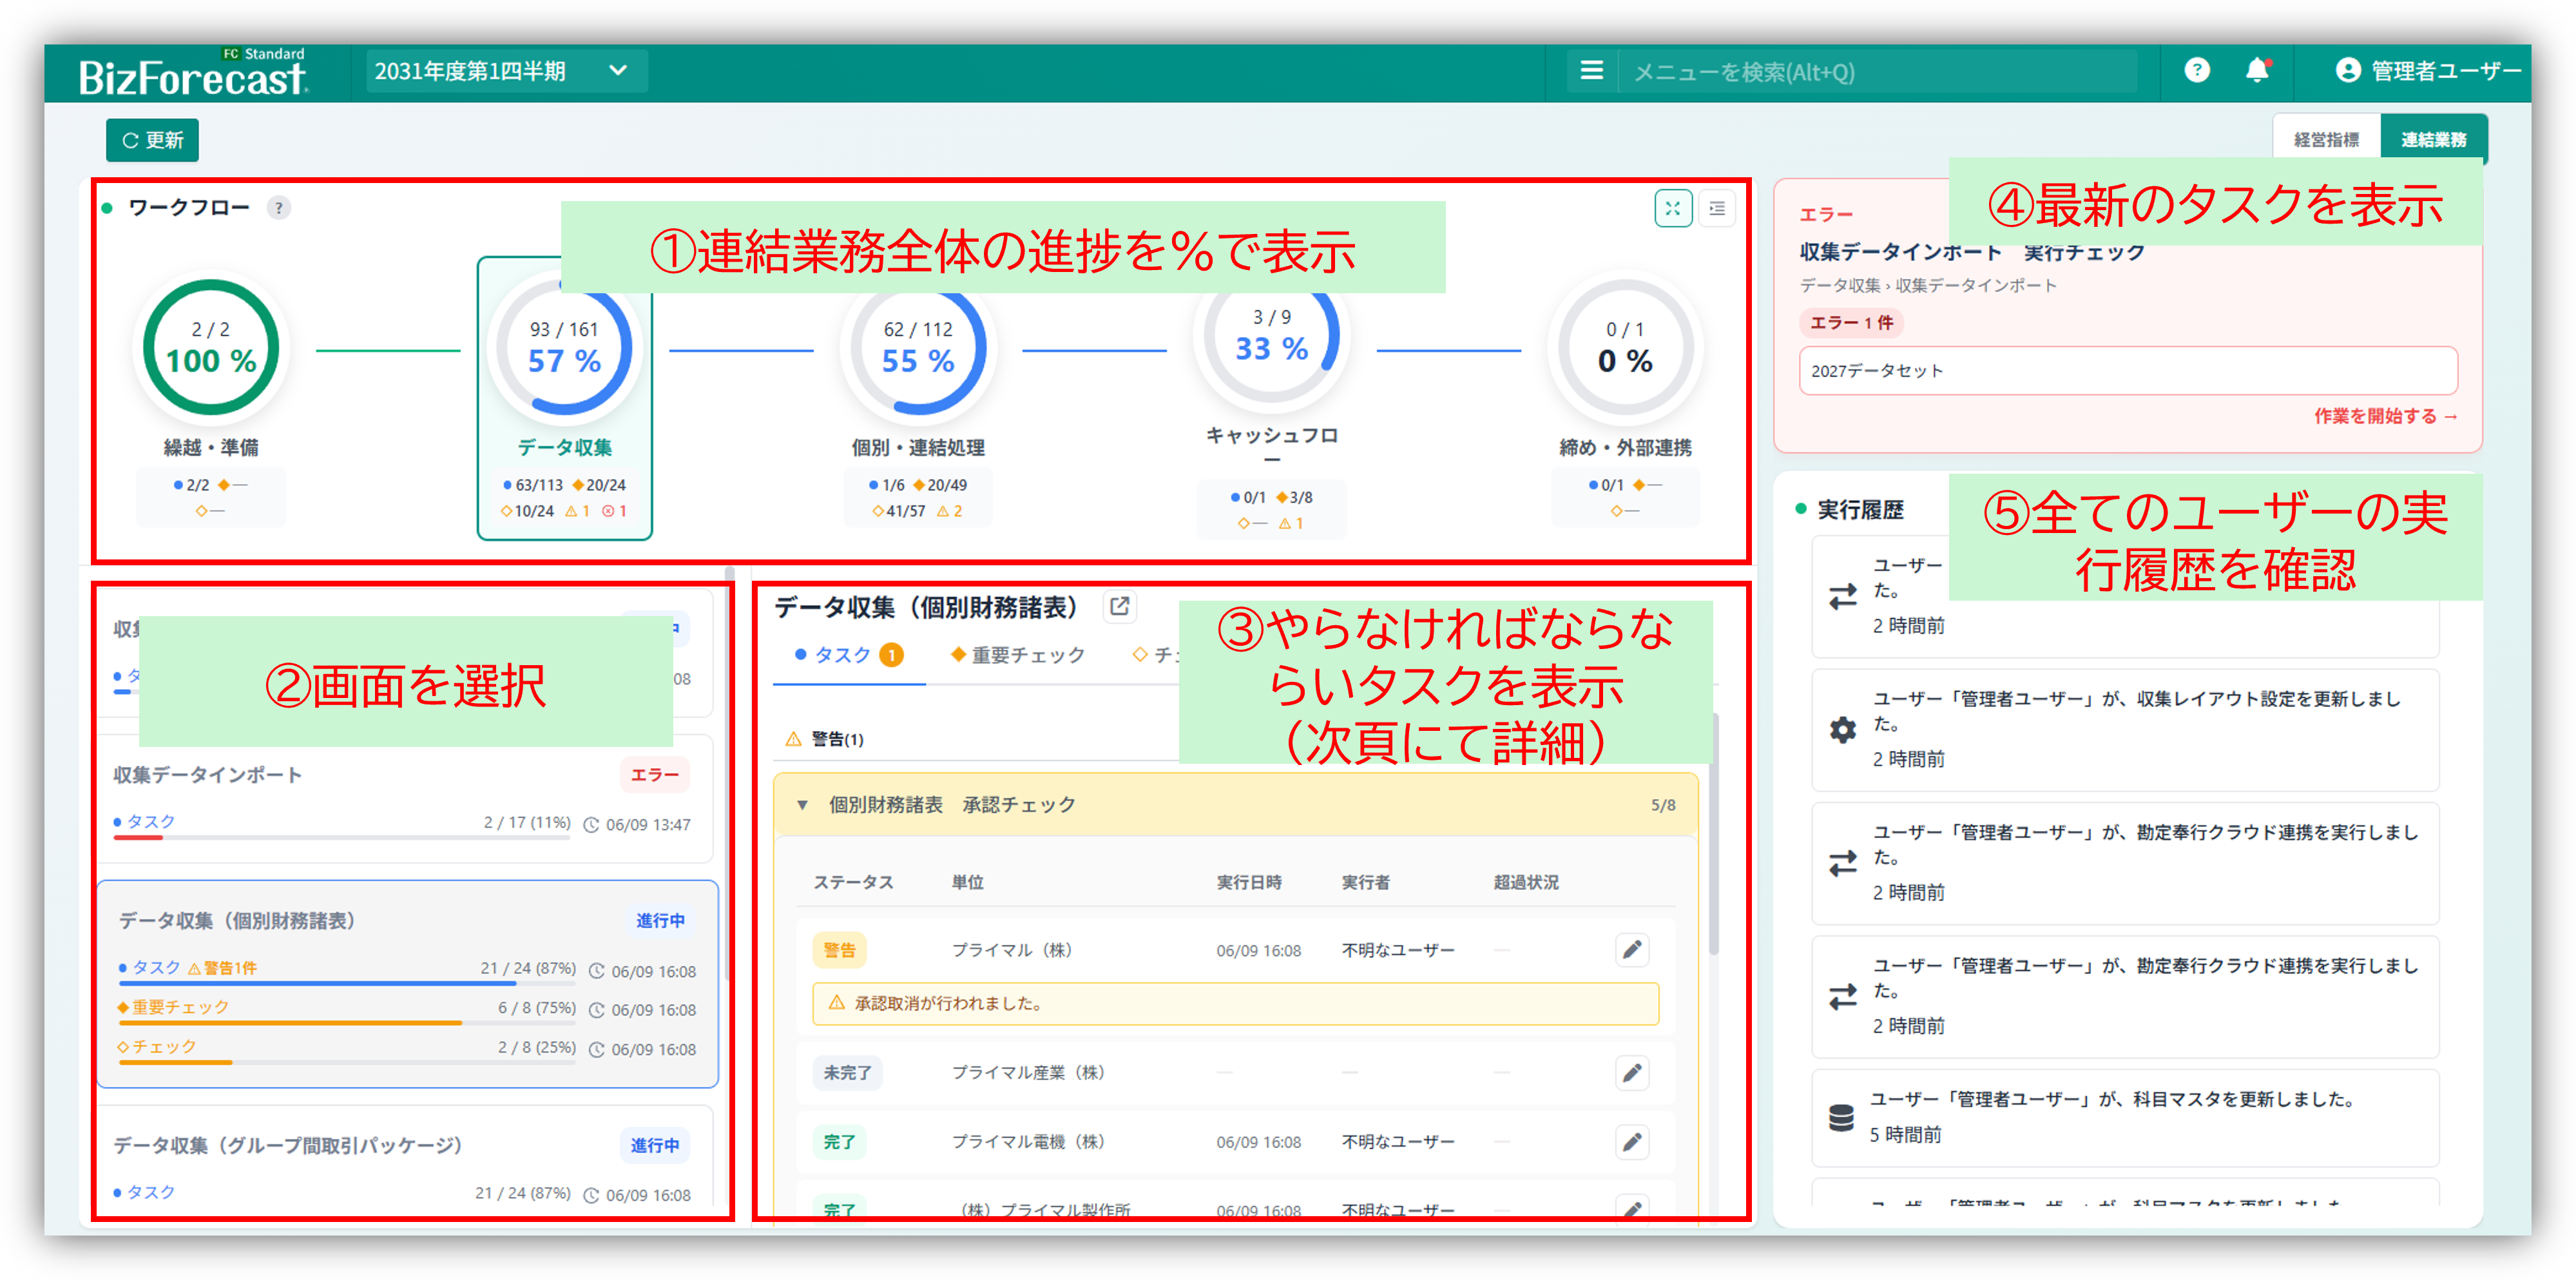Click the 2027データセット field
This screenshot has height=1280, width=2576.
click(x=2127, y=371)
